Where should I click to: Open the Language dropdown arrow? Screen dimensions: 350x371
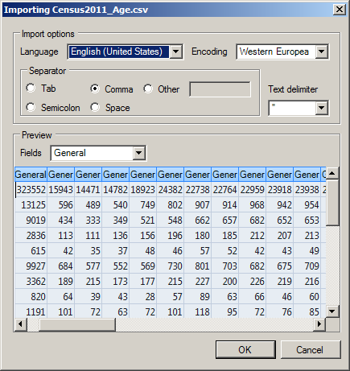pos(176,52)
